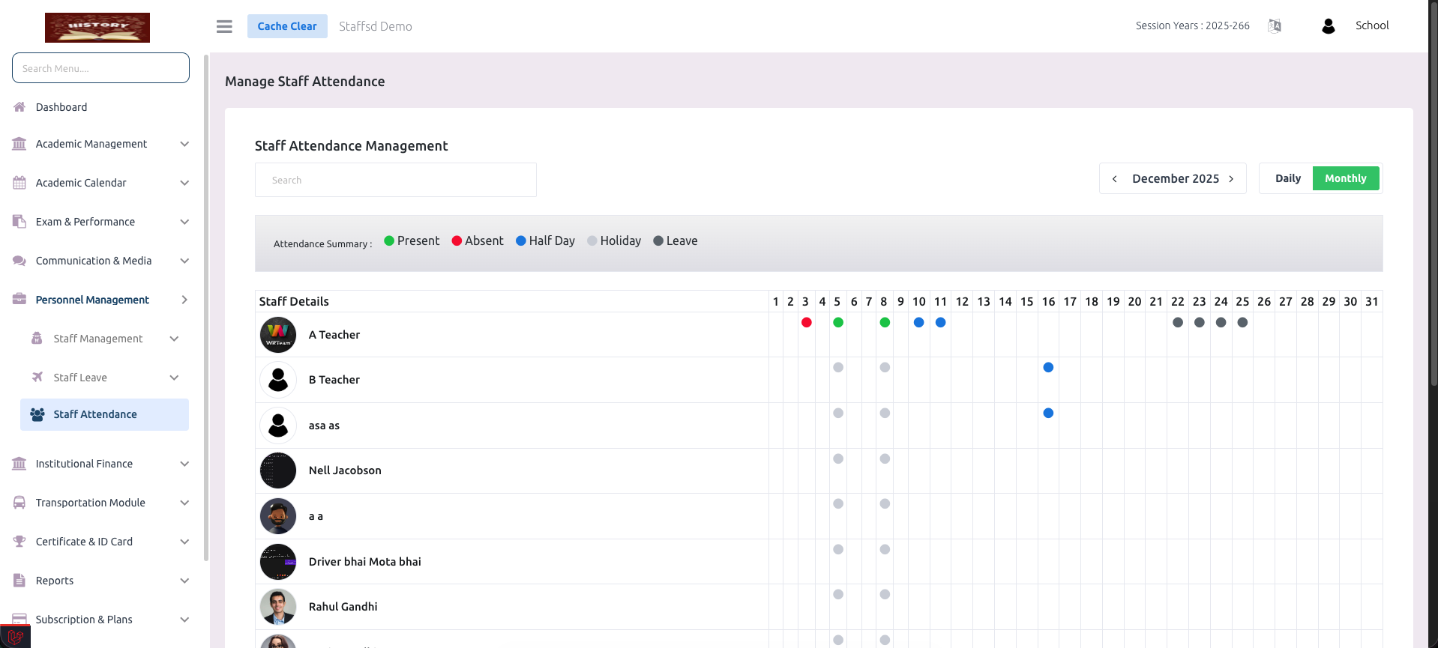The height and width of the screenshot is (648, 1438).
Task: Click the hamburger menu icon
Action: [224, 26]
